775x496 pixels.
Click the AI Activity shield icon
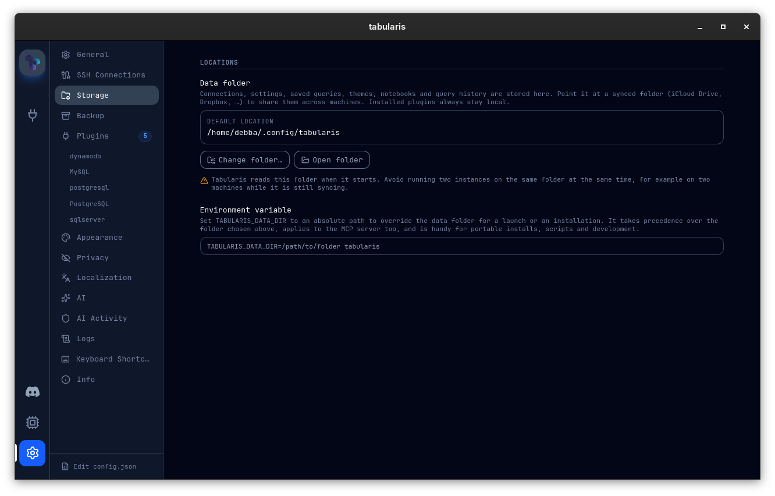(x=66, y=318)
